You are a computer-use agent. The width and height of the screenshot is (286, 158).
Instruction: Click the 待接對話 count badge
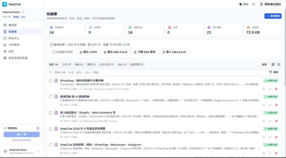(38, 128)
